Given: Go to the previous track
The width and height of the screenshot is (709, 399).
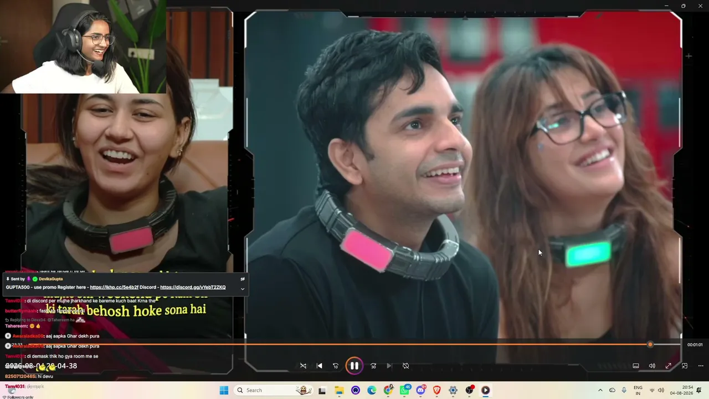Looking at the screenshot, I should (x=319, y=366).
